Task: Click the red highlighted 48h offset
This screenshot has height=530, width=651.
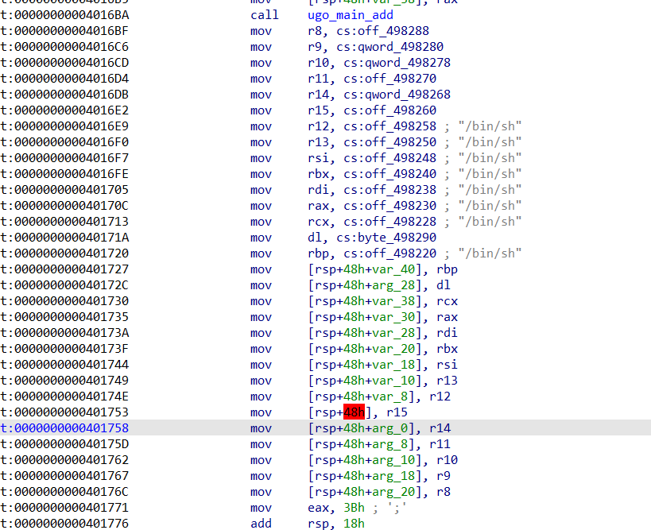Action: 354,412
